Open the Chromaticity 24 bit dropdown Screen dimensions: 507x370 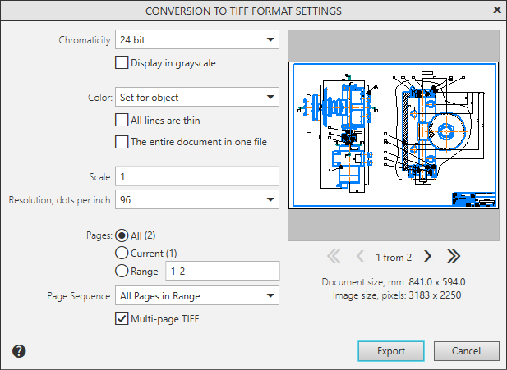(197, 39)
